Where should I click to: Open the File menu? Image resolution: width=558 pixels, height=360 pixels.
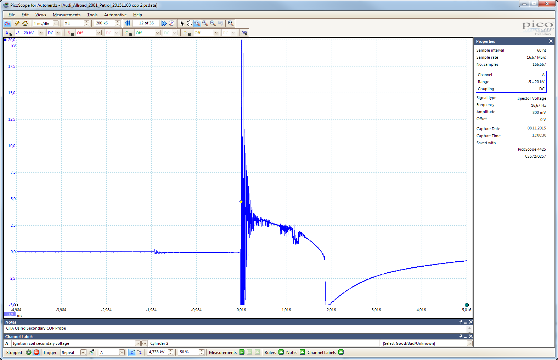tap(12, 15)
